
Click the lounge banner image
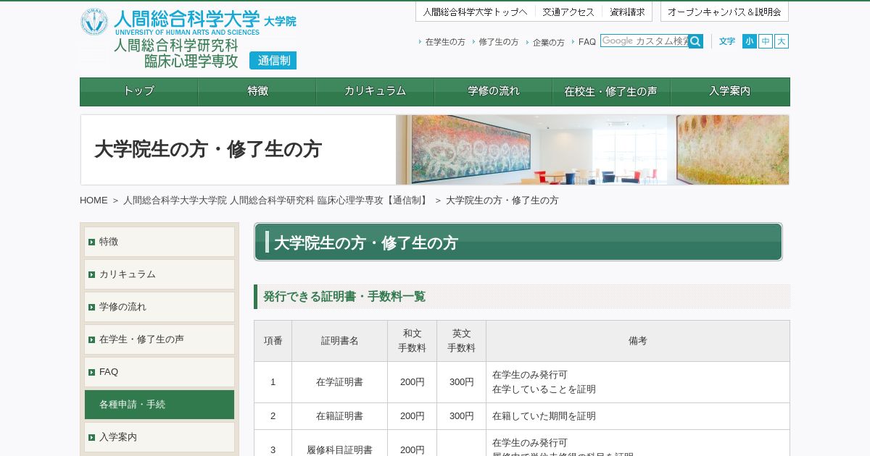pyautogui.click(x=593, y=150)
